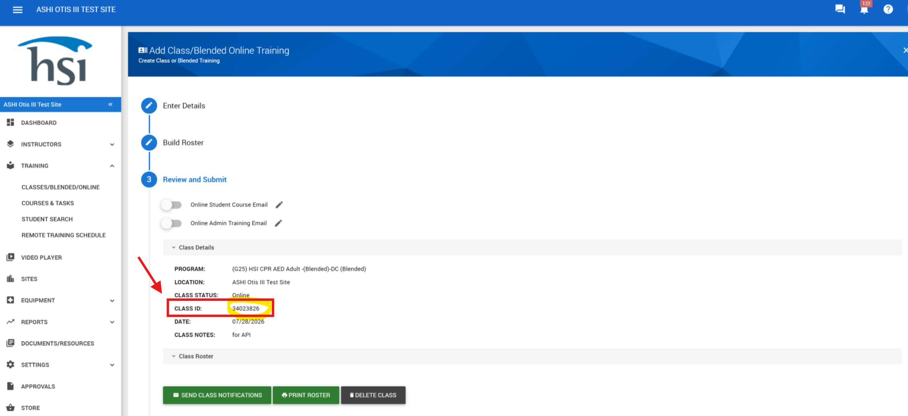Click the Print Roster button
908x416 pixels.
click(x=306, y=395)
